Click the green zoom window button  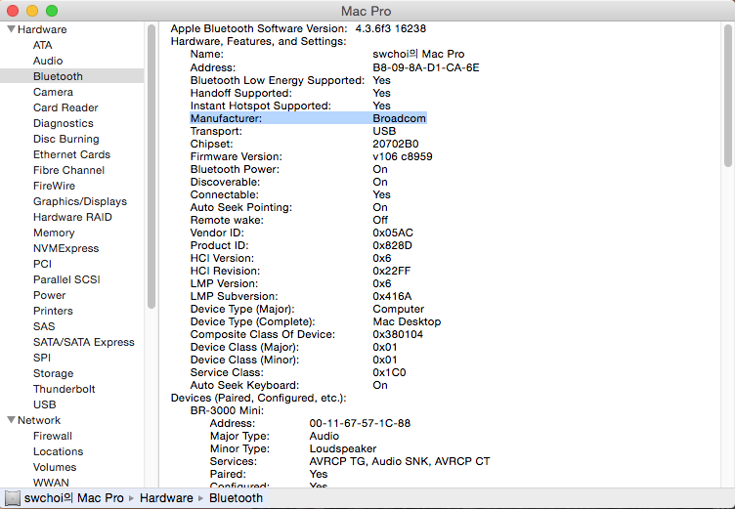tap(52, 11)
